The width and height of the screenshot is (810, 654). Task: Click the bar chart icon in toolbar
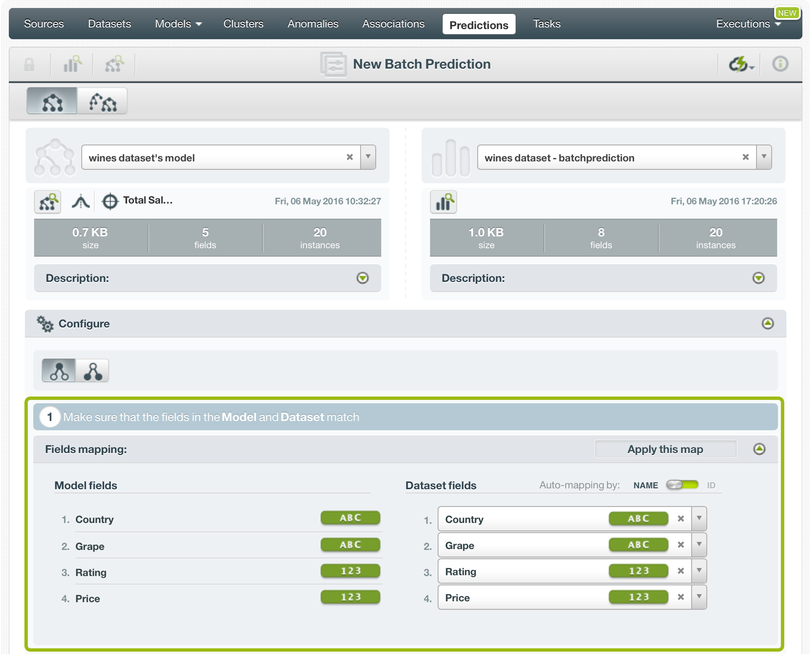[x=72, y=64]
